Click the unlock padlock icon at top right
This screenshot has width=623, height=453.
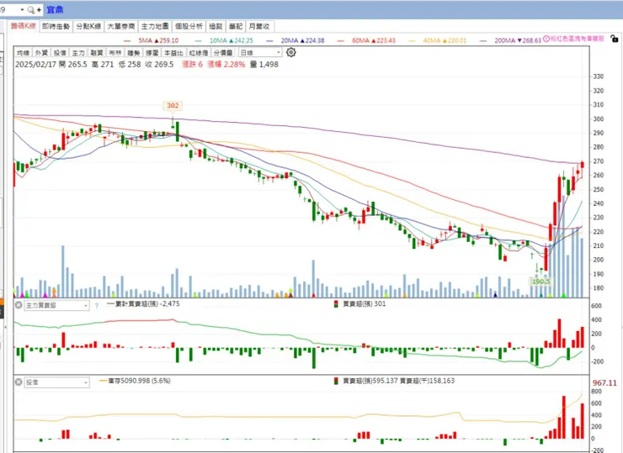tap(614, 39)
